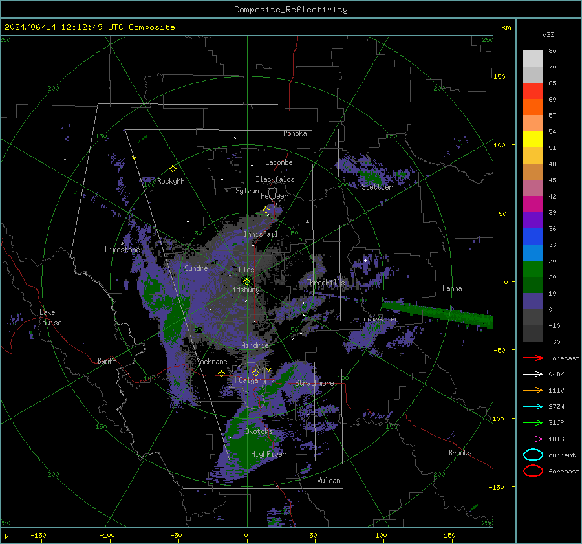Click the Lake Louise label
This screenshot has height=544, width=582.
[x=50, y=318]
